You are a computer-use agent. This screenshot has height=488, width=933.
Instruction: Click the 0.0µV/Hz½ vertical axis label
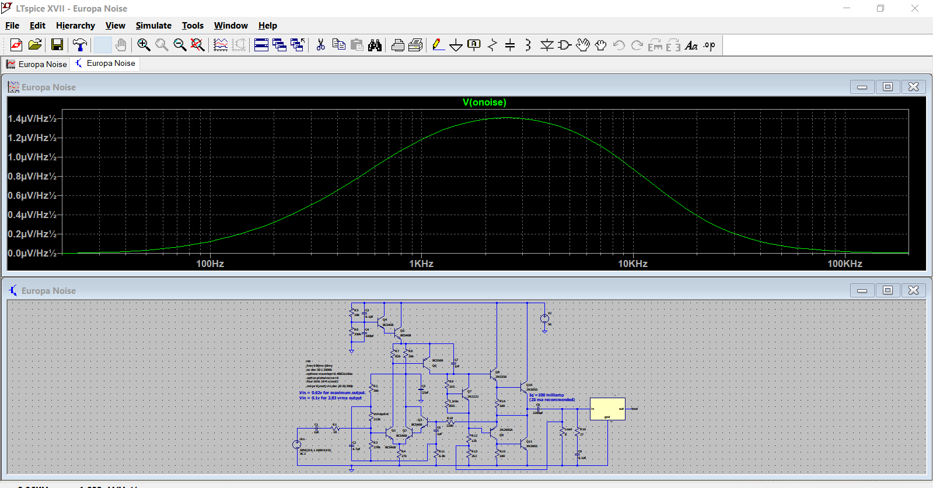(32, 253)
